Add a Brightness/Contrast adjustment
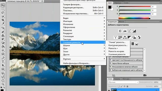162x91 pixels. (120, 31)
